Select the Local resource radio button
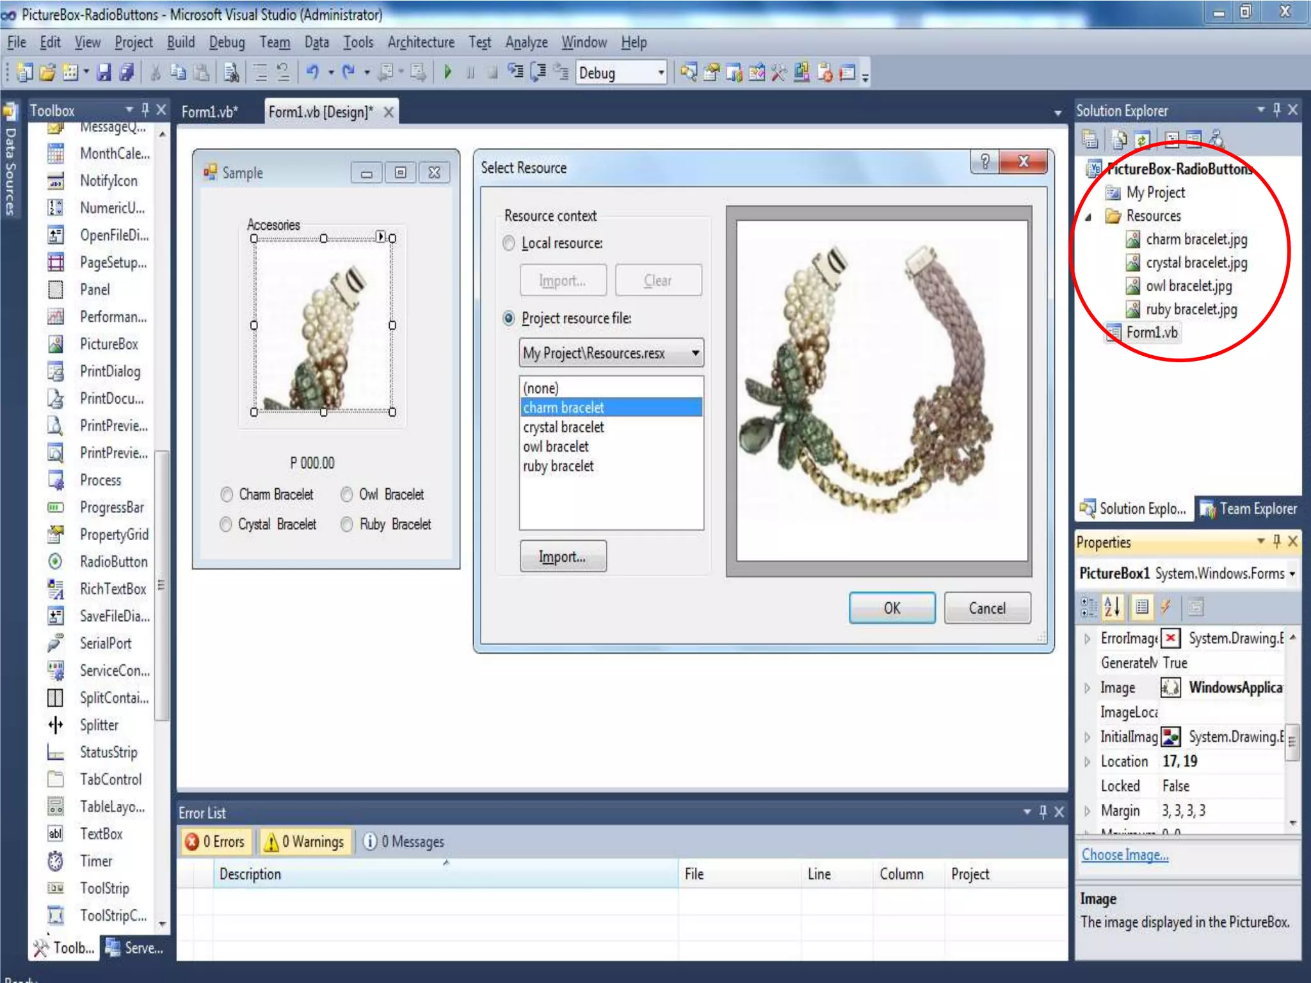The image size is (1311, 983). [x=509, y=244]
